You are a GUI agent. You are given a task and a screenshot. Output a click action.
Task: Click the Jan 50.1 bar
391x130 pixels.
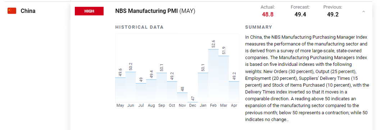[x=203, y=87]
